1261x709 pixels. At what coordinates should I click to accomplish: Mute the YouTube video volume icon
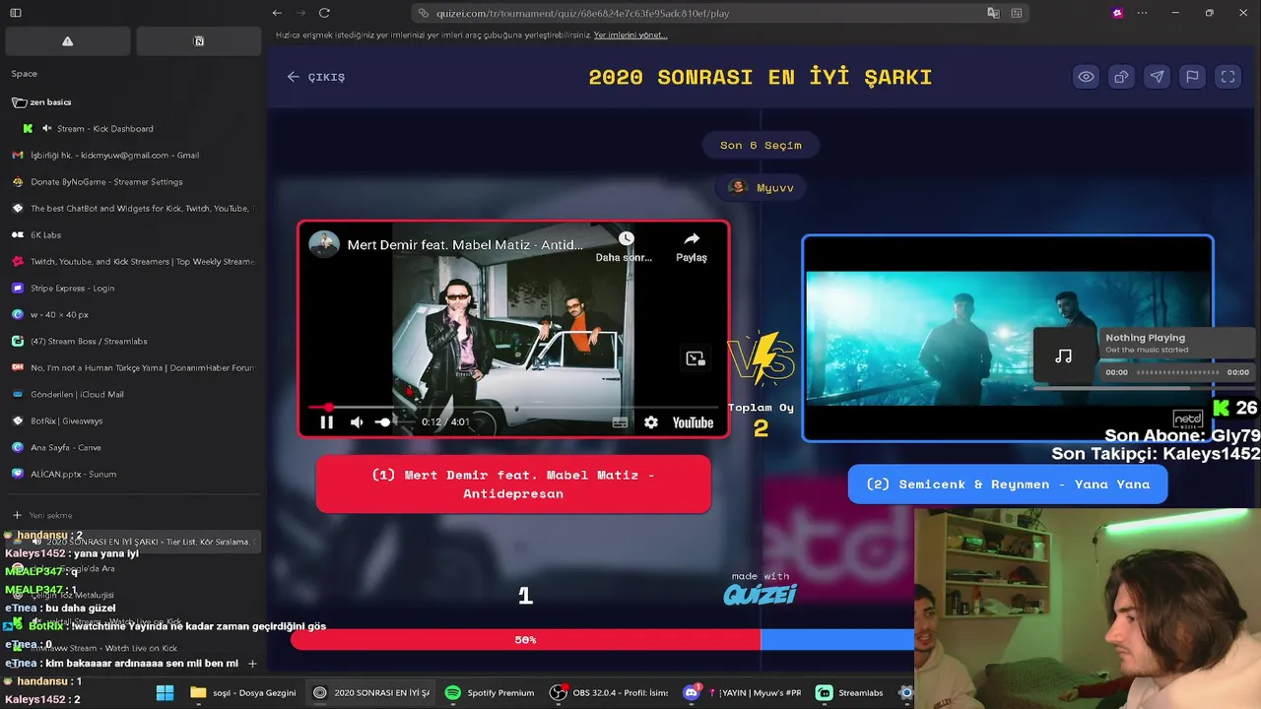coord(357,422)
